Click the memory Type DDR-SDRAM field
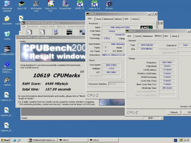 [147, 45]
